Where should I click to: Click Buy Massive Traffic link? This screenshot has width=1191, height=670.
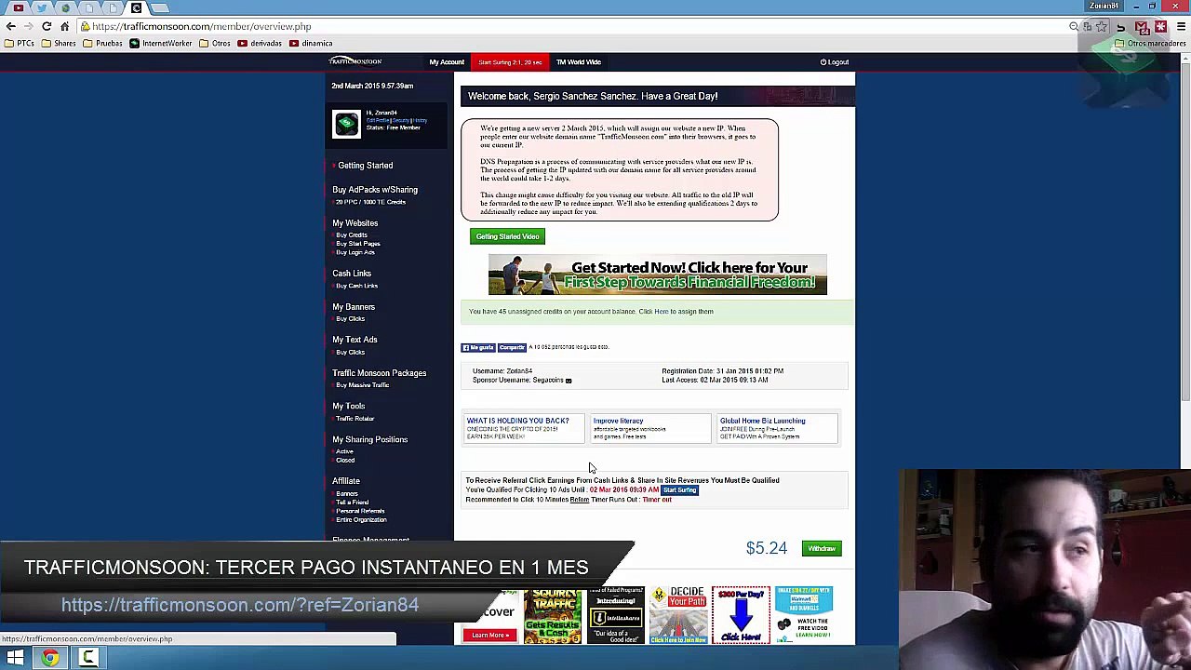[x=363, y=385]
